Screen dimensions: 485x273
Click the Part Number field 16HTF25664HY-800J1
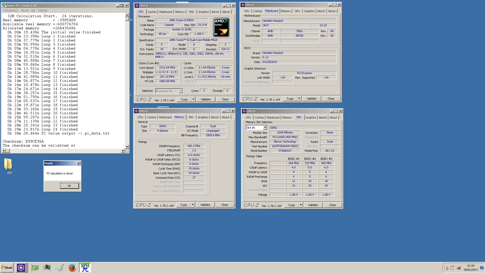coord(285,146)
